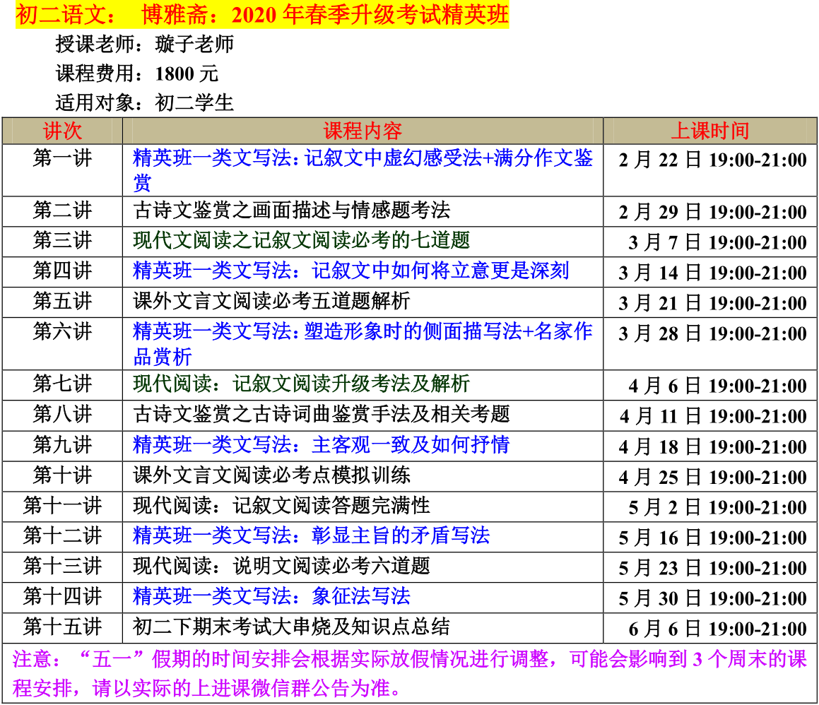Select the 上课时间 column header
The width and height of the screenshot is (819, 705).
709,131
